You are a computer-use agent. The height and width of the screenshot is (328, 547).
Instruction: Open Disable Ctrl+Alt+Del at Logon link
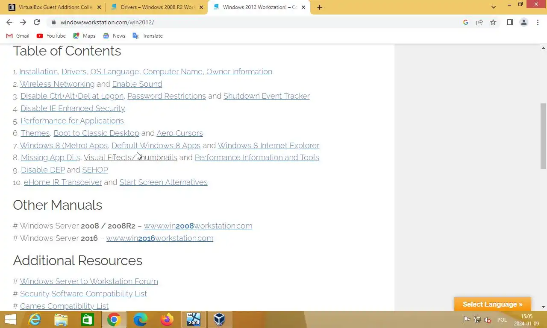[x=72, y=96]
